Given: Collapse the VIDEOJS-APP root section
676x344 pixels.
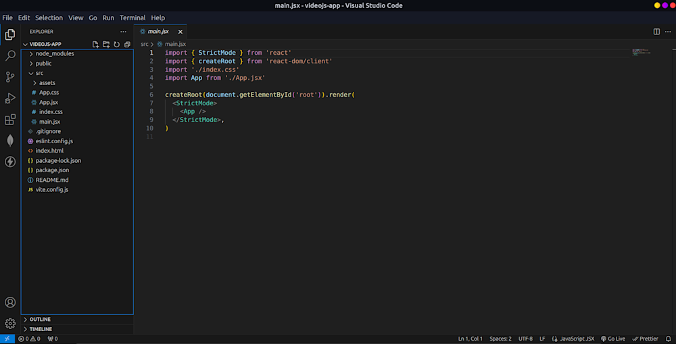Looking at the screenshot, I should click(45, 45).
